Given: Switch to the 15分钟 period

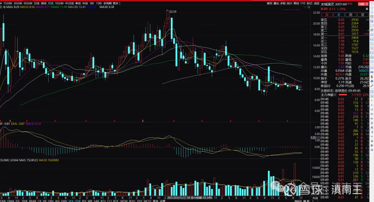Looking at the screenshot, I should pyautogui.click(x=8, y=3).
